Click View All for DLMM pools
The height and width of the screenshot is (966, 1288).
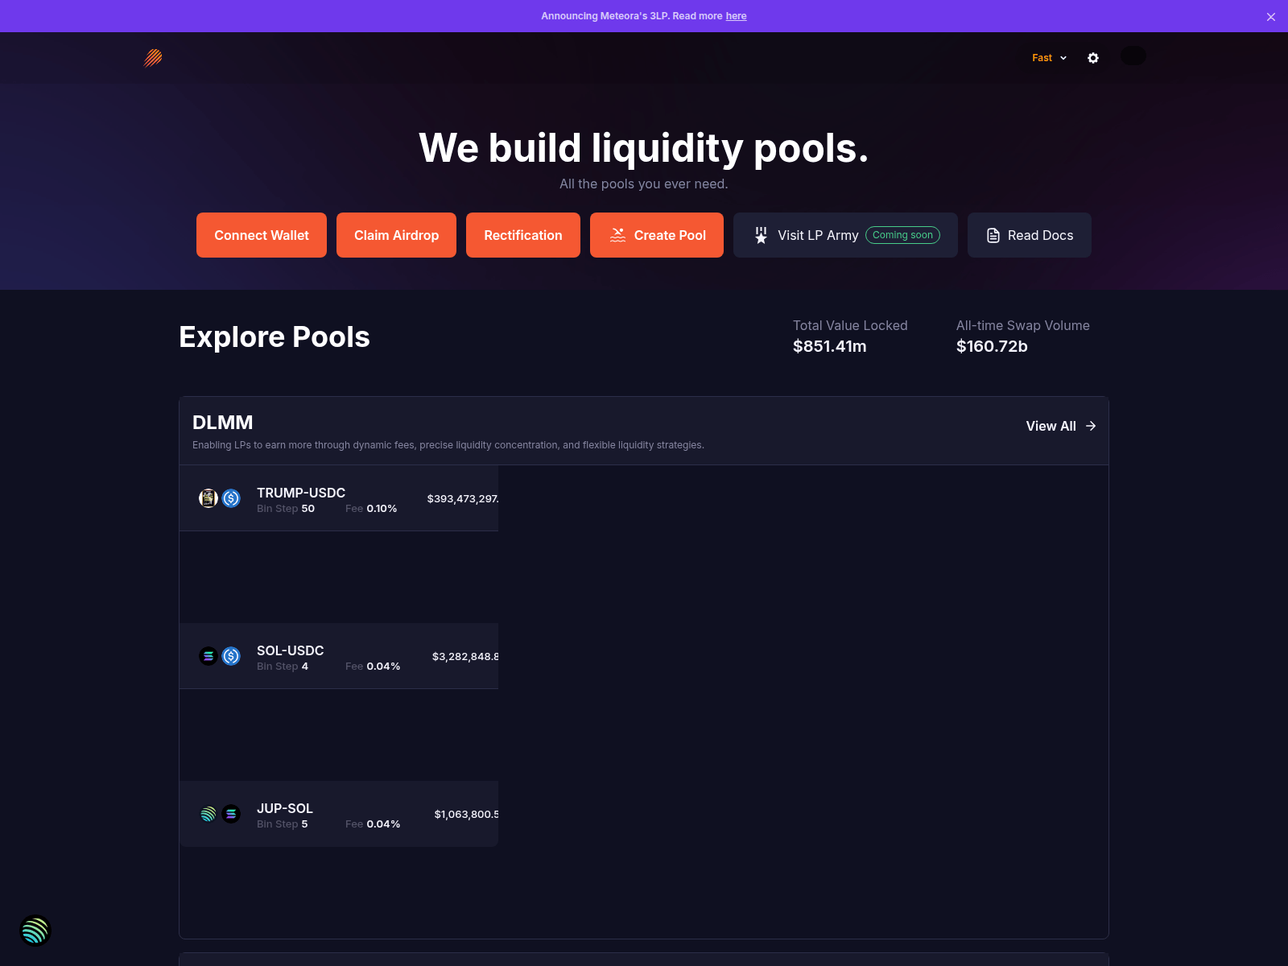1060,426
